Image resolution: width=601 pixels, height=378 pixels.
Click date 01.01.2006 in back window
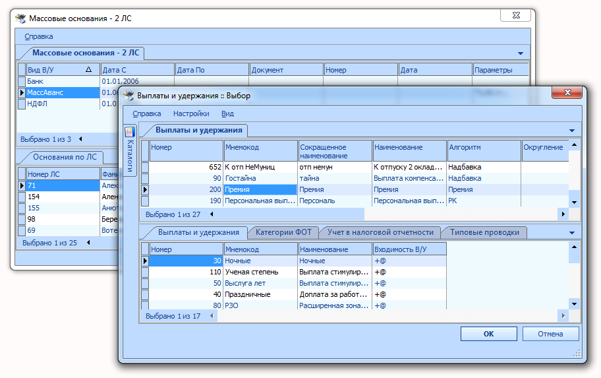(x=137, y=81)
